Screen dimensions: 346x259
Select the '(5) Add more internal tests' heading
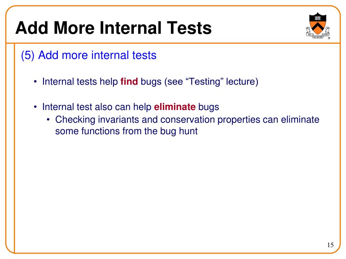point(89,55)
